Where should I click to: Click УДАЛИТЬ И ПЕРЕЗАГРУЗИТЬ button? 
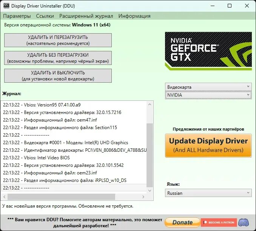pos(58,40)
